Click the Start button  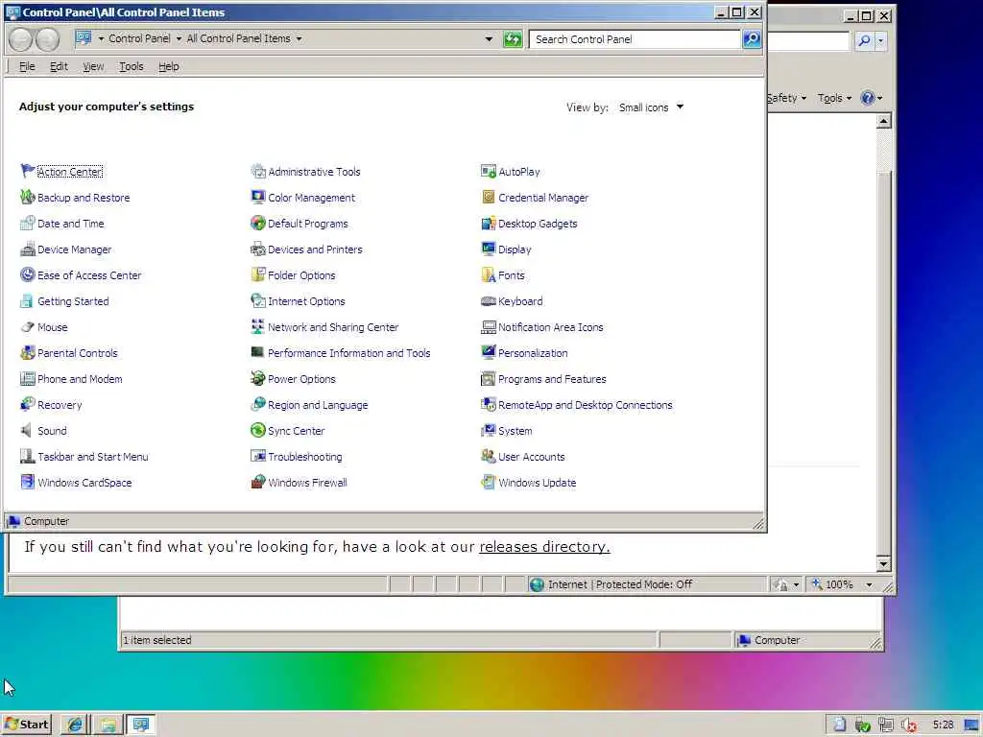tap(26, 725)
